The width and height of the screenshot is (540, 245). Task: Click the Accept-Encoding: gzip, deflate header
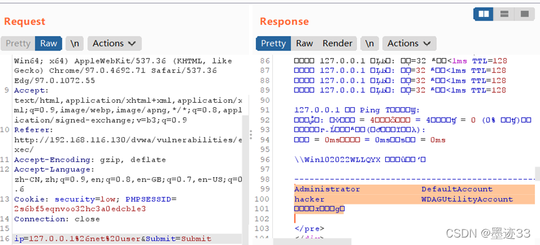tap(90, 160)
